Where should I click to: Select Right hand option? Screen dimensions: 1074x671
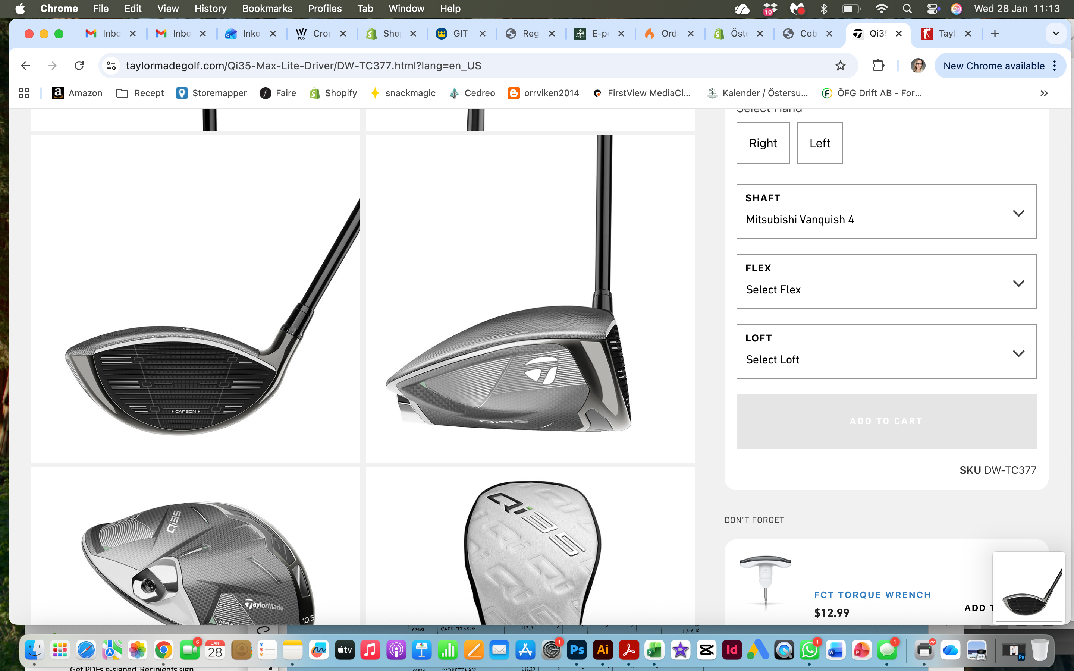[763, 143]
